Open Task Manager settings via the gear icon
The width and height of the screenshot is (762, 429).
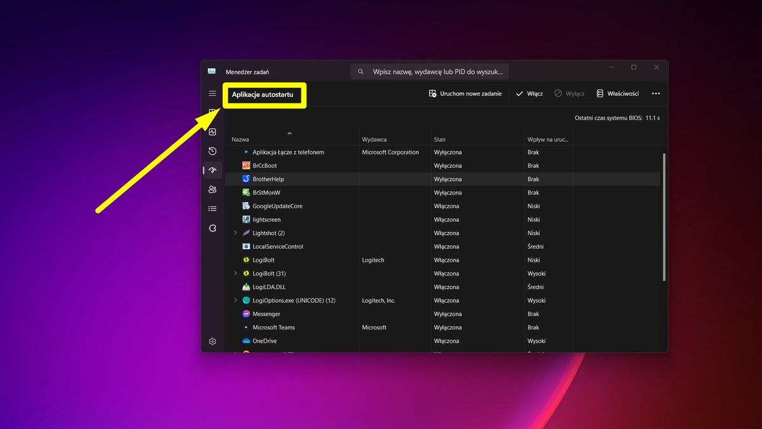click(212, 341)
